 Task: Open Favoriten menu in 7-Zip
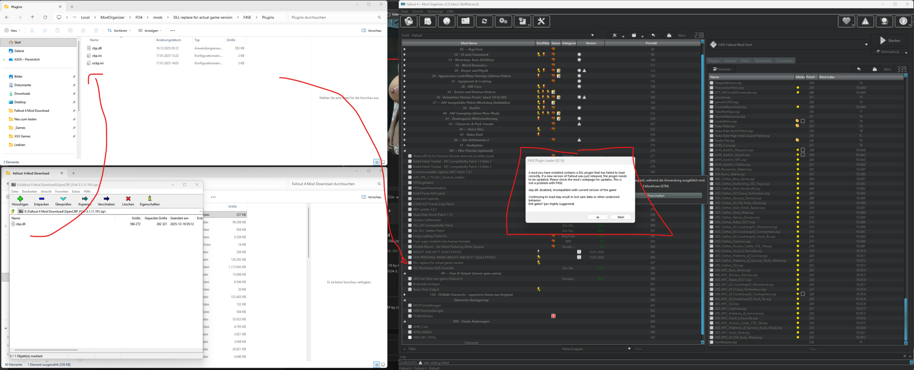tap(61, 191)
